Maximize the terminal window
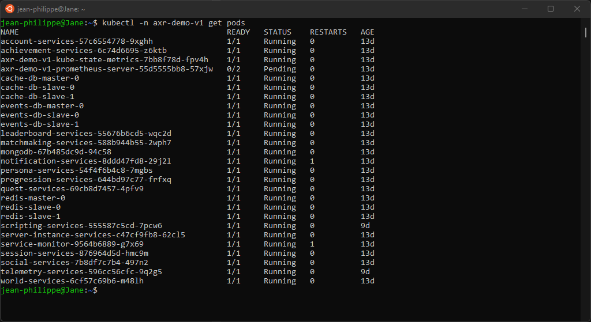Screen dimensions: 591x322 point(550,9)
